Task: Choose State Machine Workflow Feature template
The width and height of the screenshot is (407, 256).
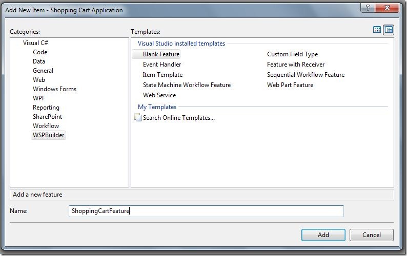Action: (187, 85)
